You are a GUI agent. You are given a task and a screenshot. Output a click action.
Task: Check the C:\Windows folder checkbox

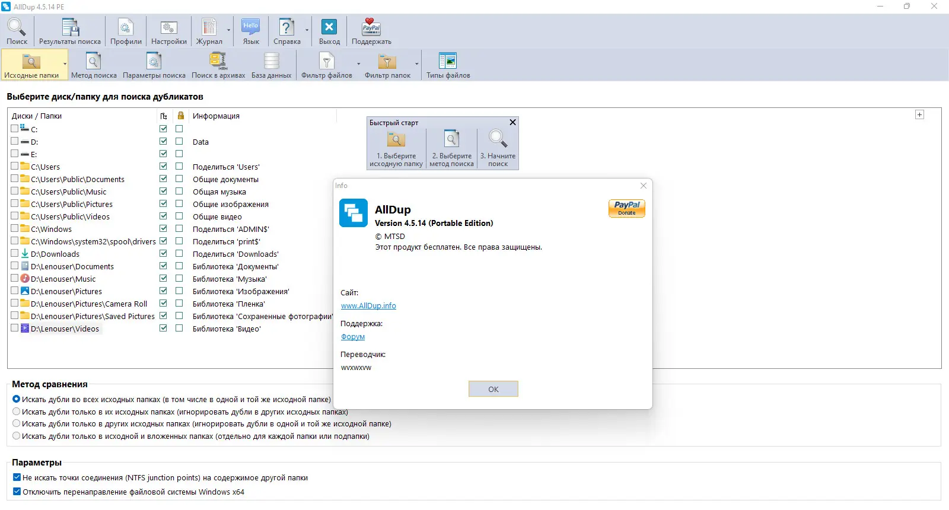click(x=15, y=228)
